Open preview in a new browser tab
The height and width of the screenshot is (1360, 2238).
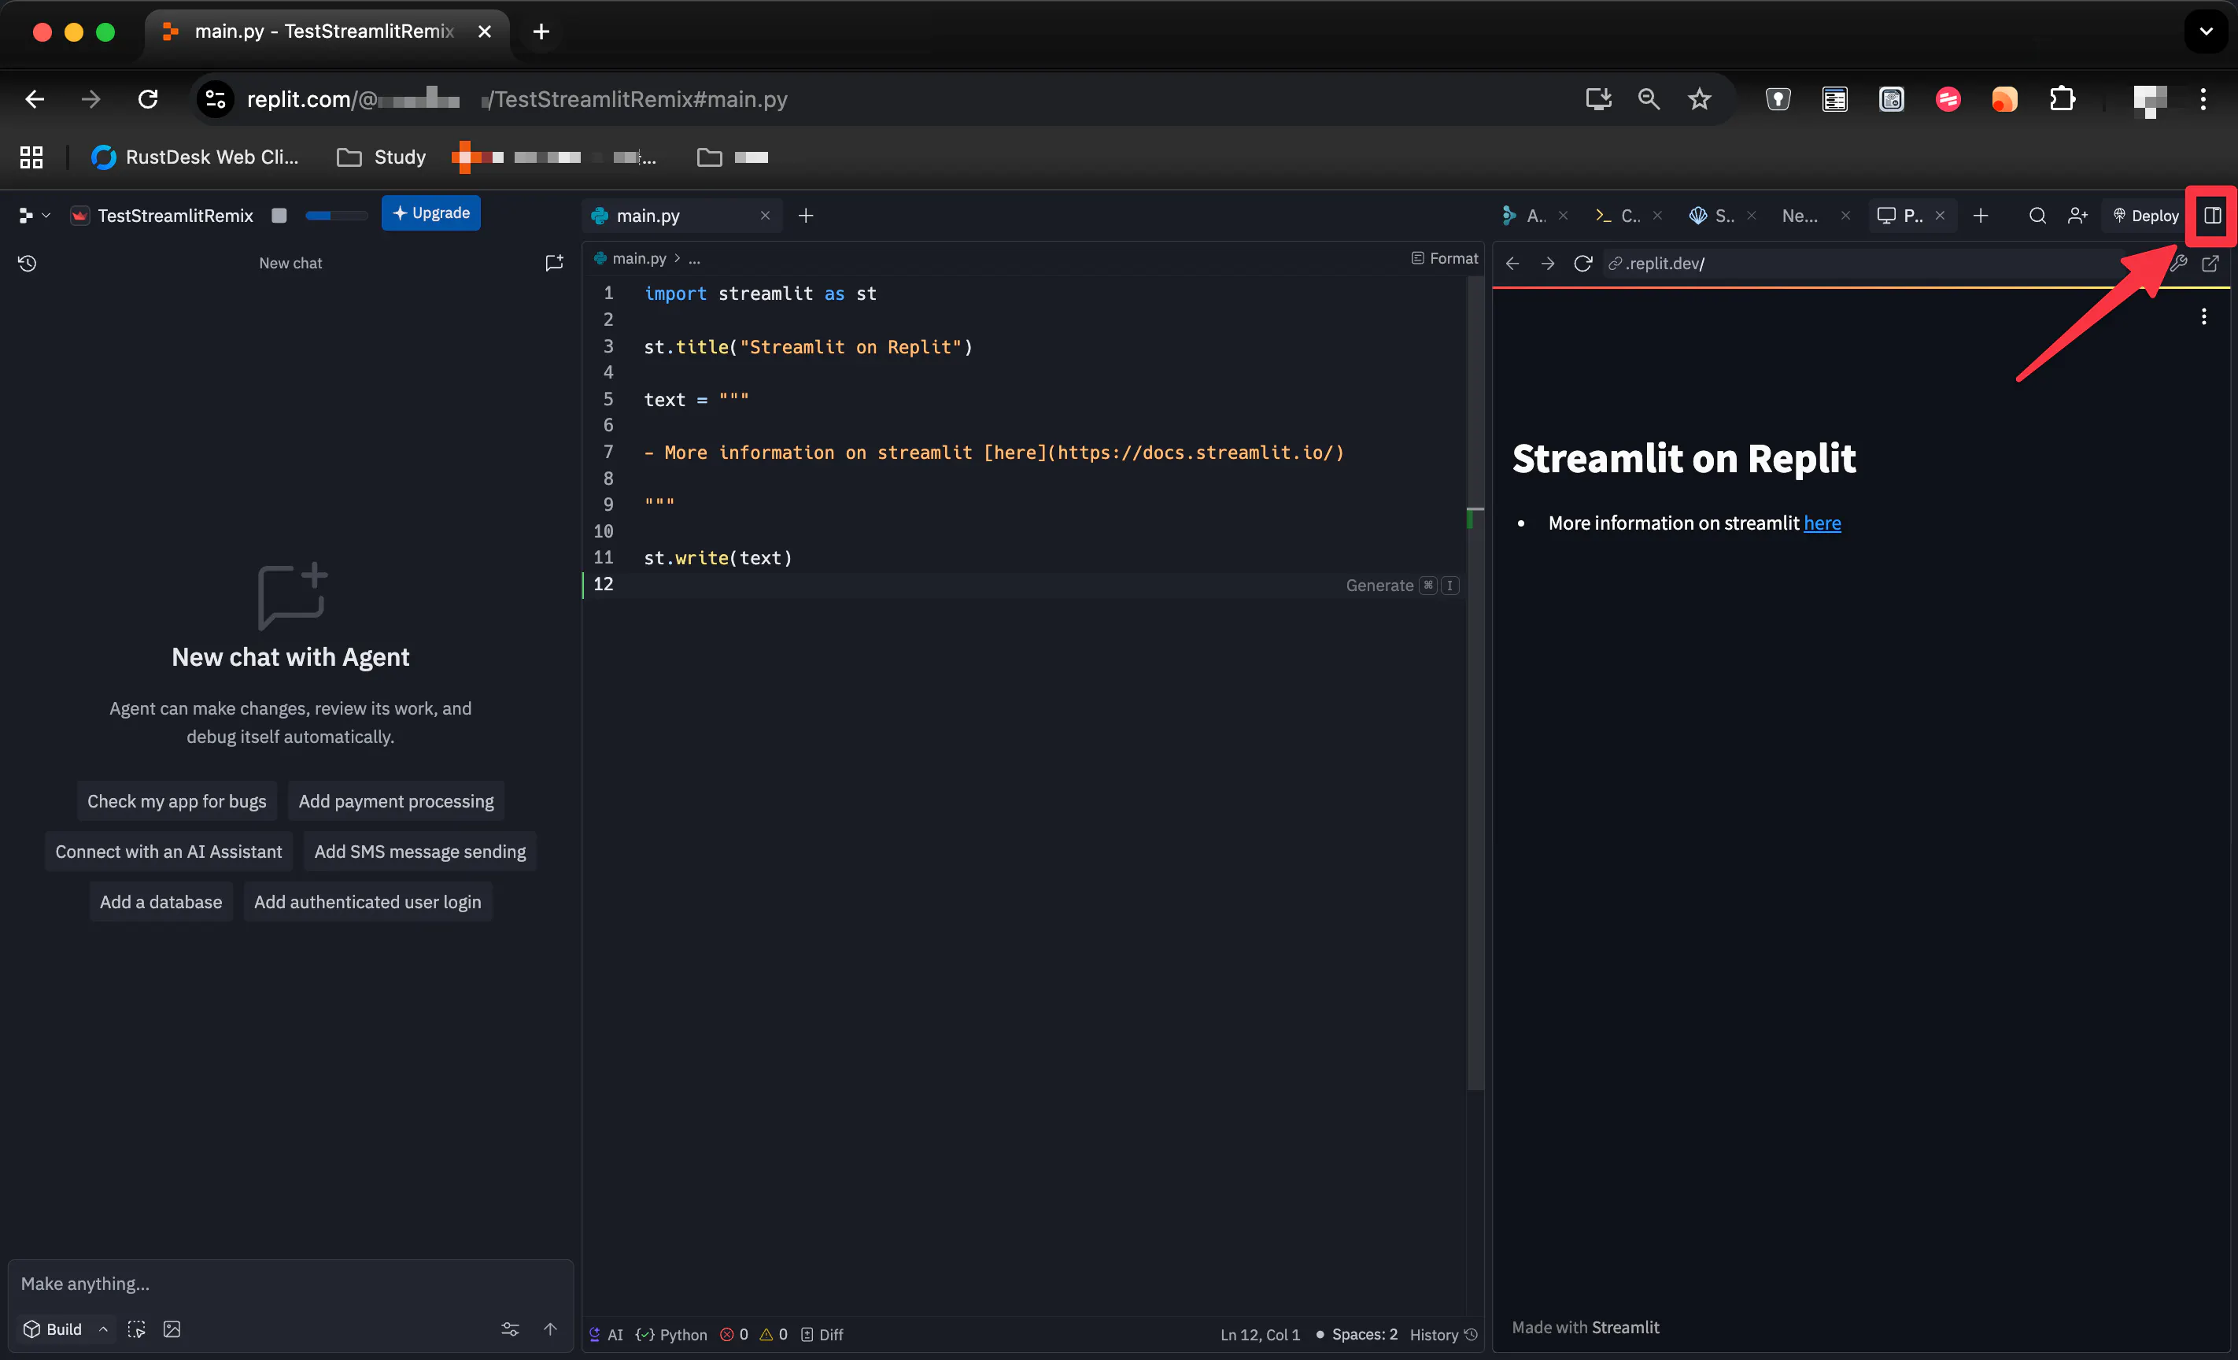[x=2210, y=264]
